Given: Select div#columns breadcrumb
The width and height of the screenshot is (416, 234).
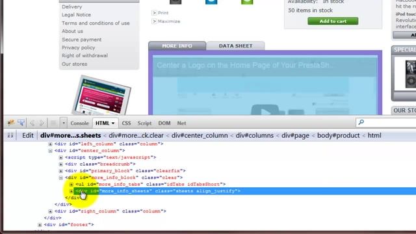Looking at the screenshot, I should [x=255, y=135].
